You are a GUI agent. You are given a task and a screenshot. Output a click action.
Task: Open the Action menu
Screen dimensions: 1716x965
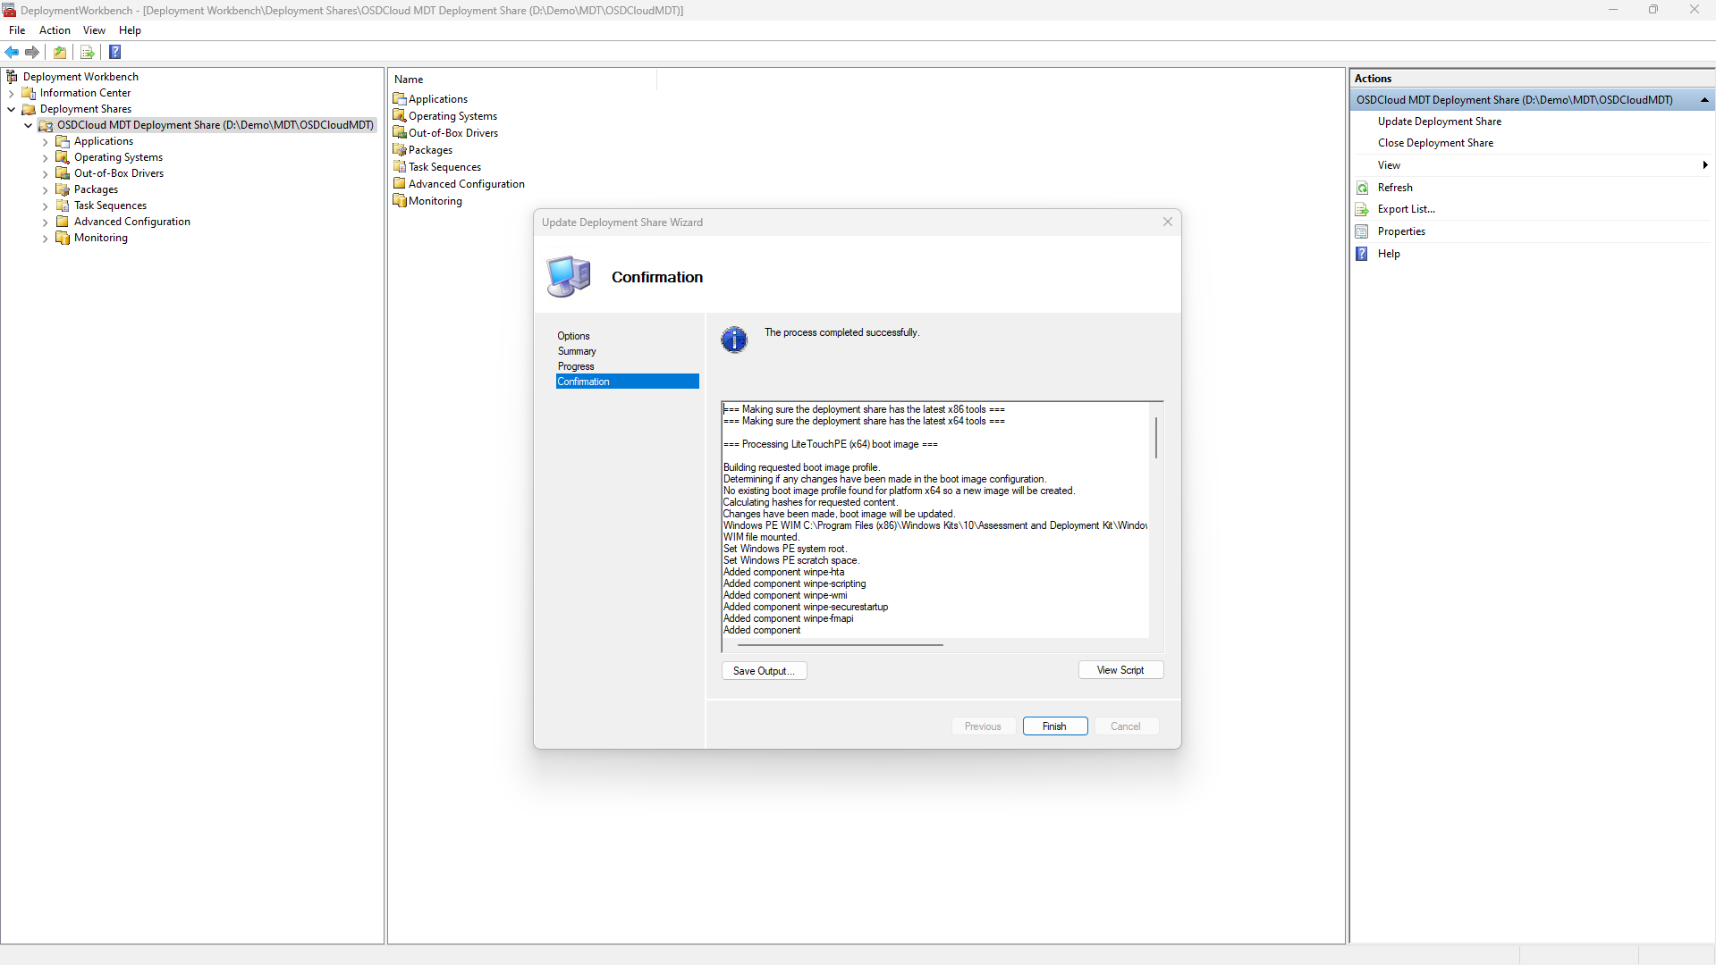[x=55, y=30]
